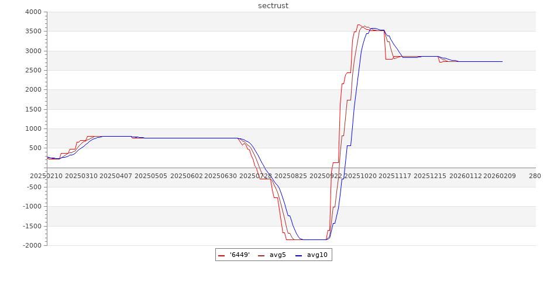
Task: Click the 20251215 date label on x-axis
Action: coord(430,176)
